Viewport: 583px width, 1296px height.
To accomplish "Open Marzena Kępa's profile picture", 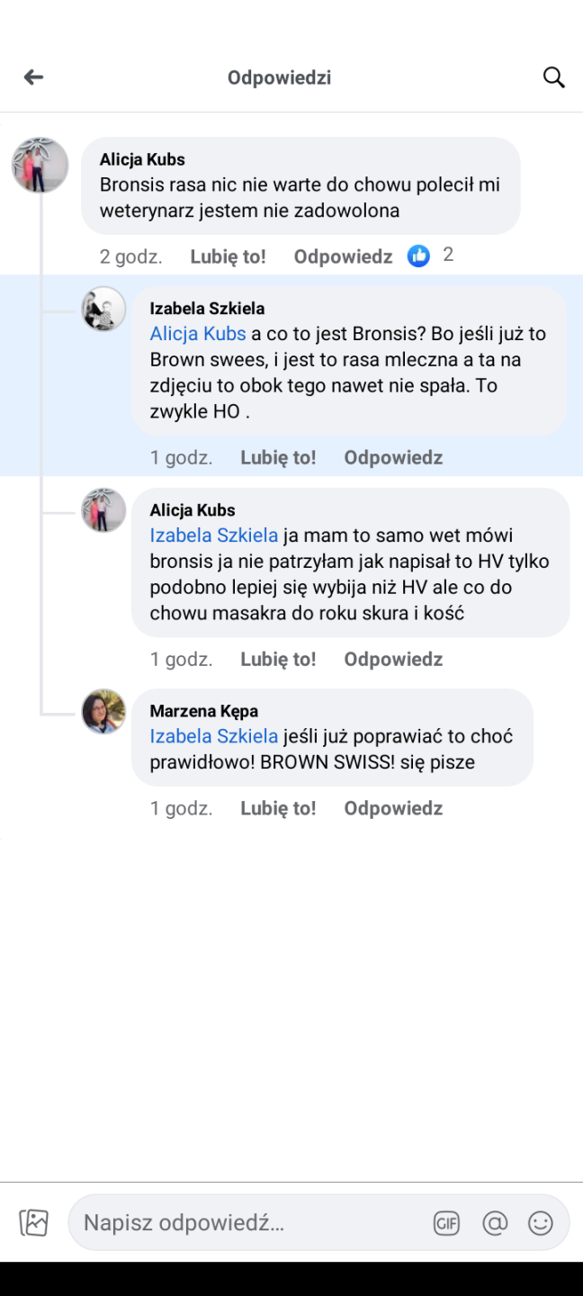I will (x=103, y=712).
